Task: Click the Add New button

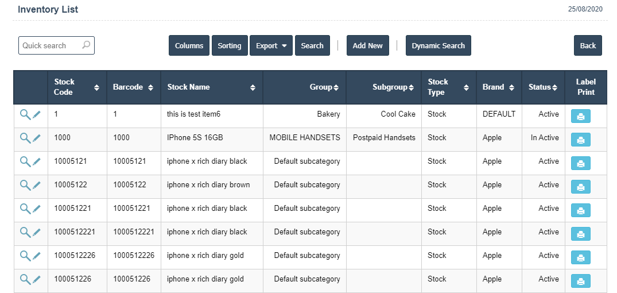Action: (x=367, y=46)
